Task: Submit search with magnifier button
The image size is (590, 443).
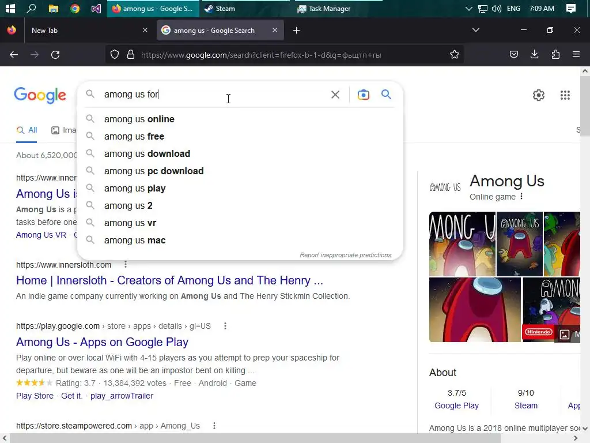Action: pyautogui.click(x=387, y=94)
